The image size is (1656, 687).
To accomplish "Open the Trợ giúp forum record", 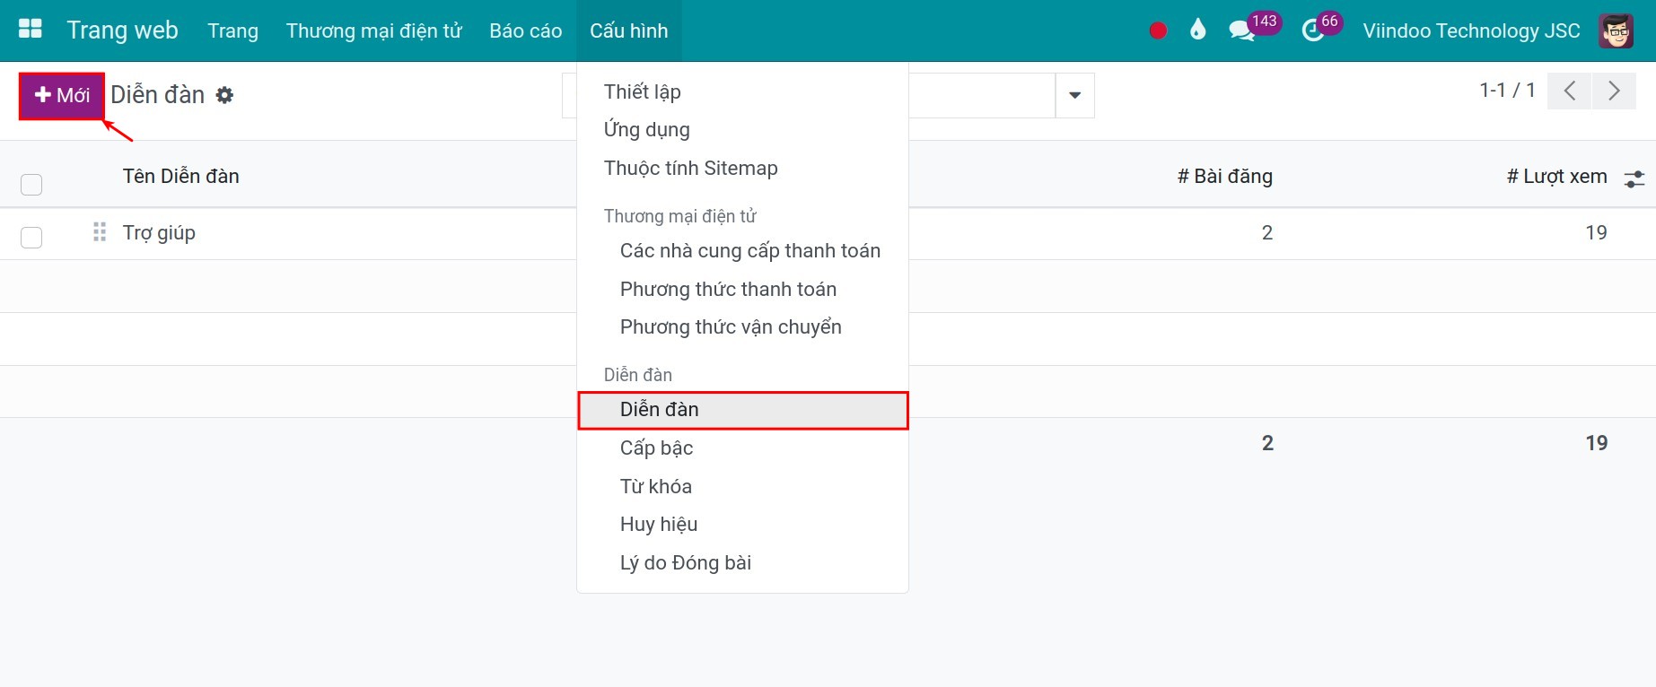I will 159,232.
